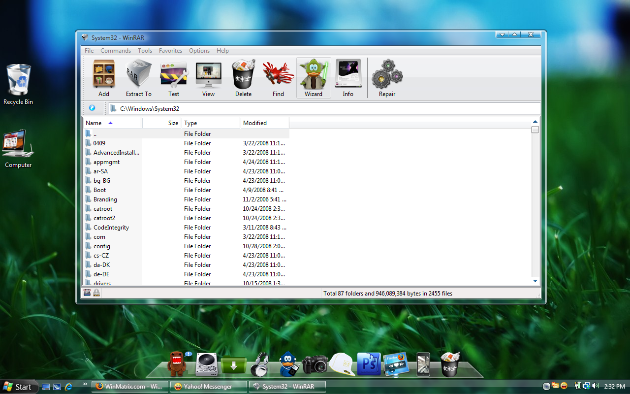The width and height of the screenshot is (630, 394).
Task: Show archive Info
Action: point(348,78)
